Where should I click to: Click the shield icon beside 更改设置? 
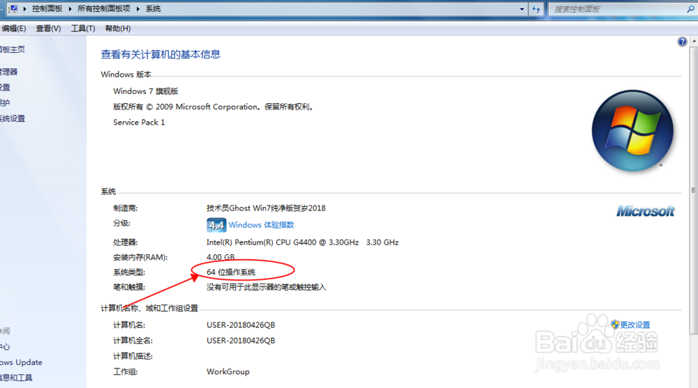[615, 325]
